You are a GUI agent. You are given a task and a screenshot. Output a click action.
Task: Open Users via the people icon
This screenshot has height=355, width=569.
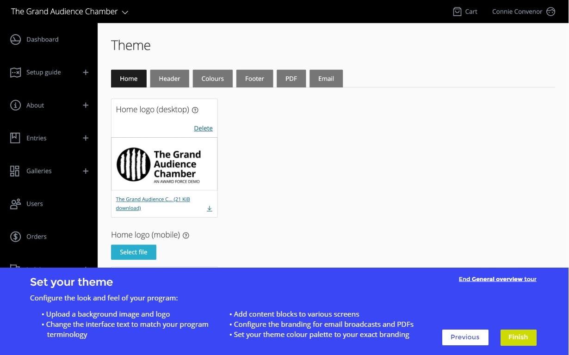point(16,204)
